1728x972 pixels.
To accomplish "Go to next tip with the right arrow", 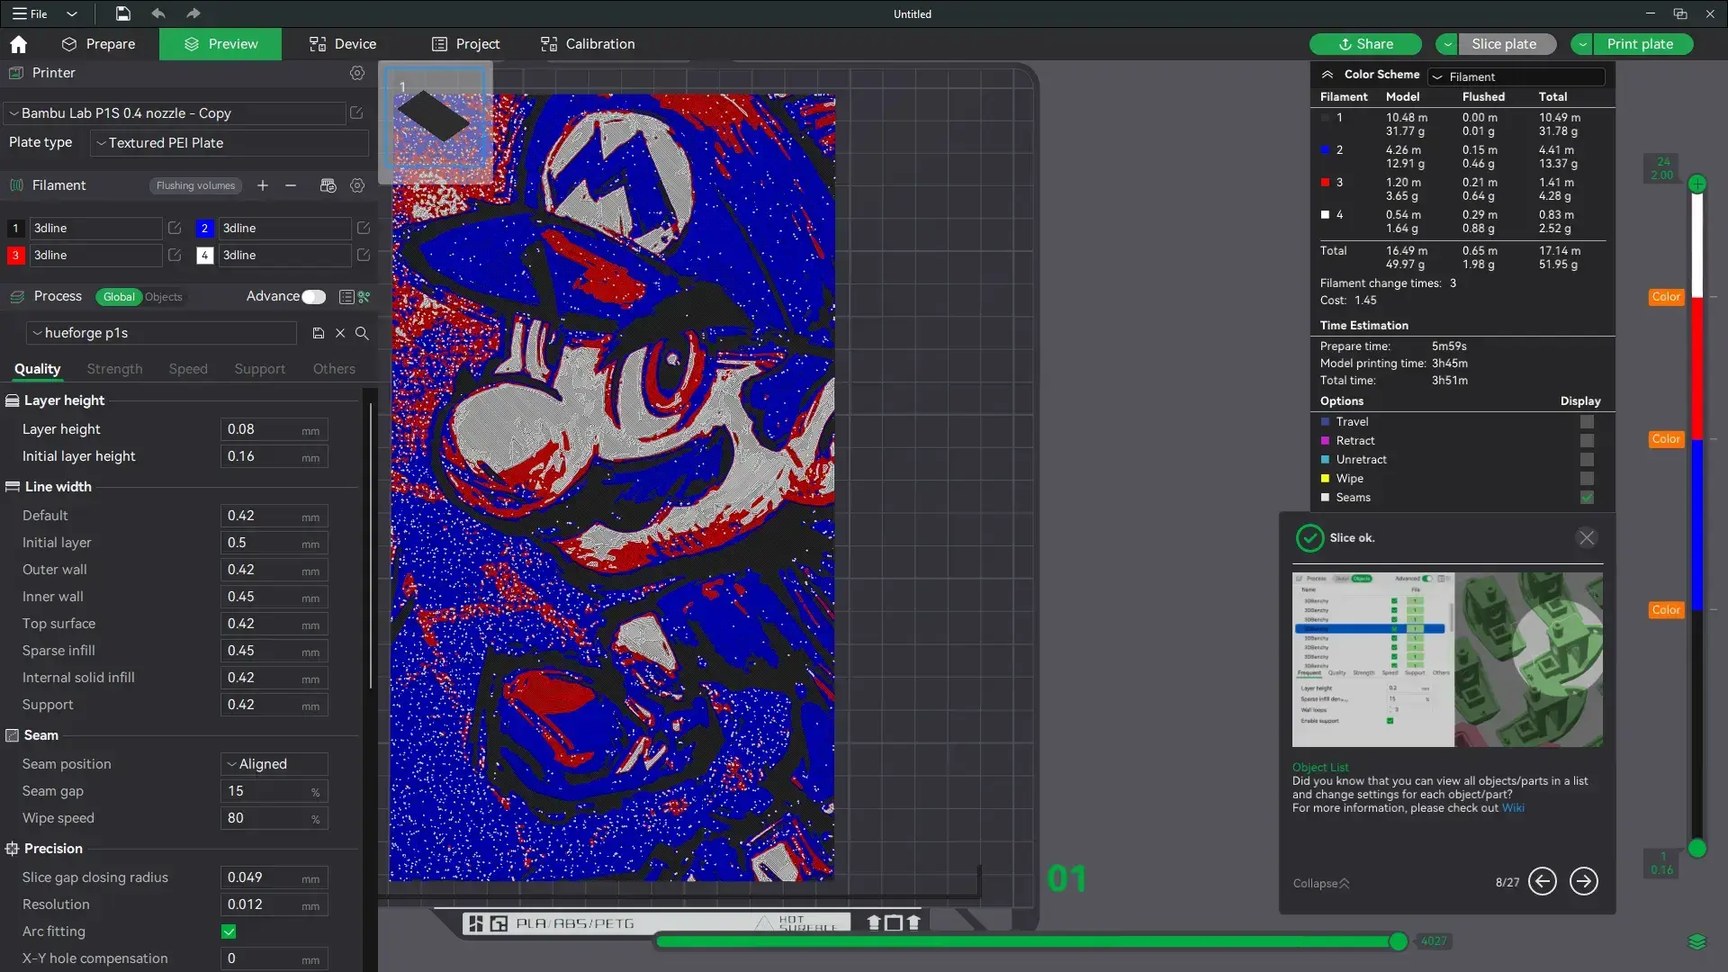I will coord(1583,882).
